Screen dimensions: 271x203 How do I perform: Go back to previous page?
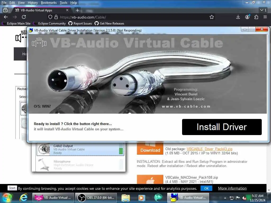(6, 17)
